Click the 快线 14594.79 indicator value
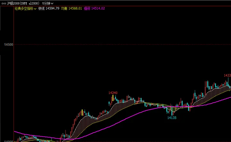The image size is (231, 142). pyautogui.click(x=49, y=8)
